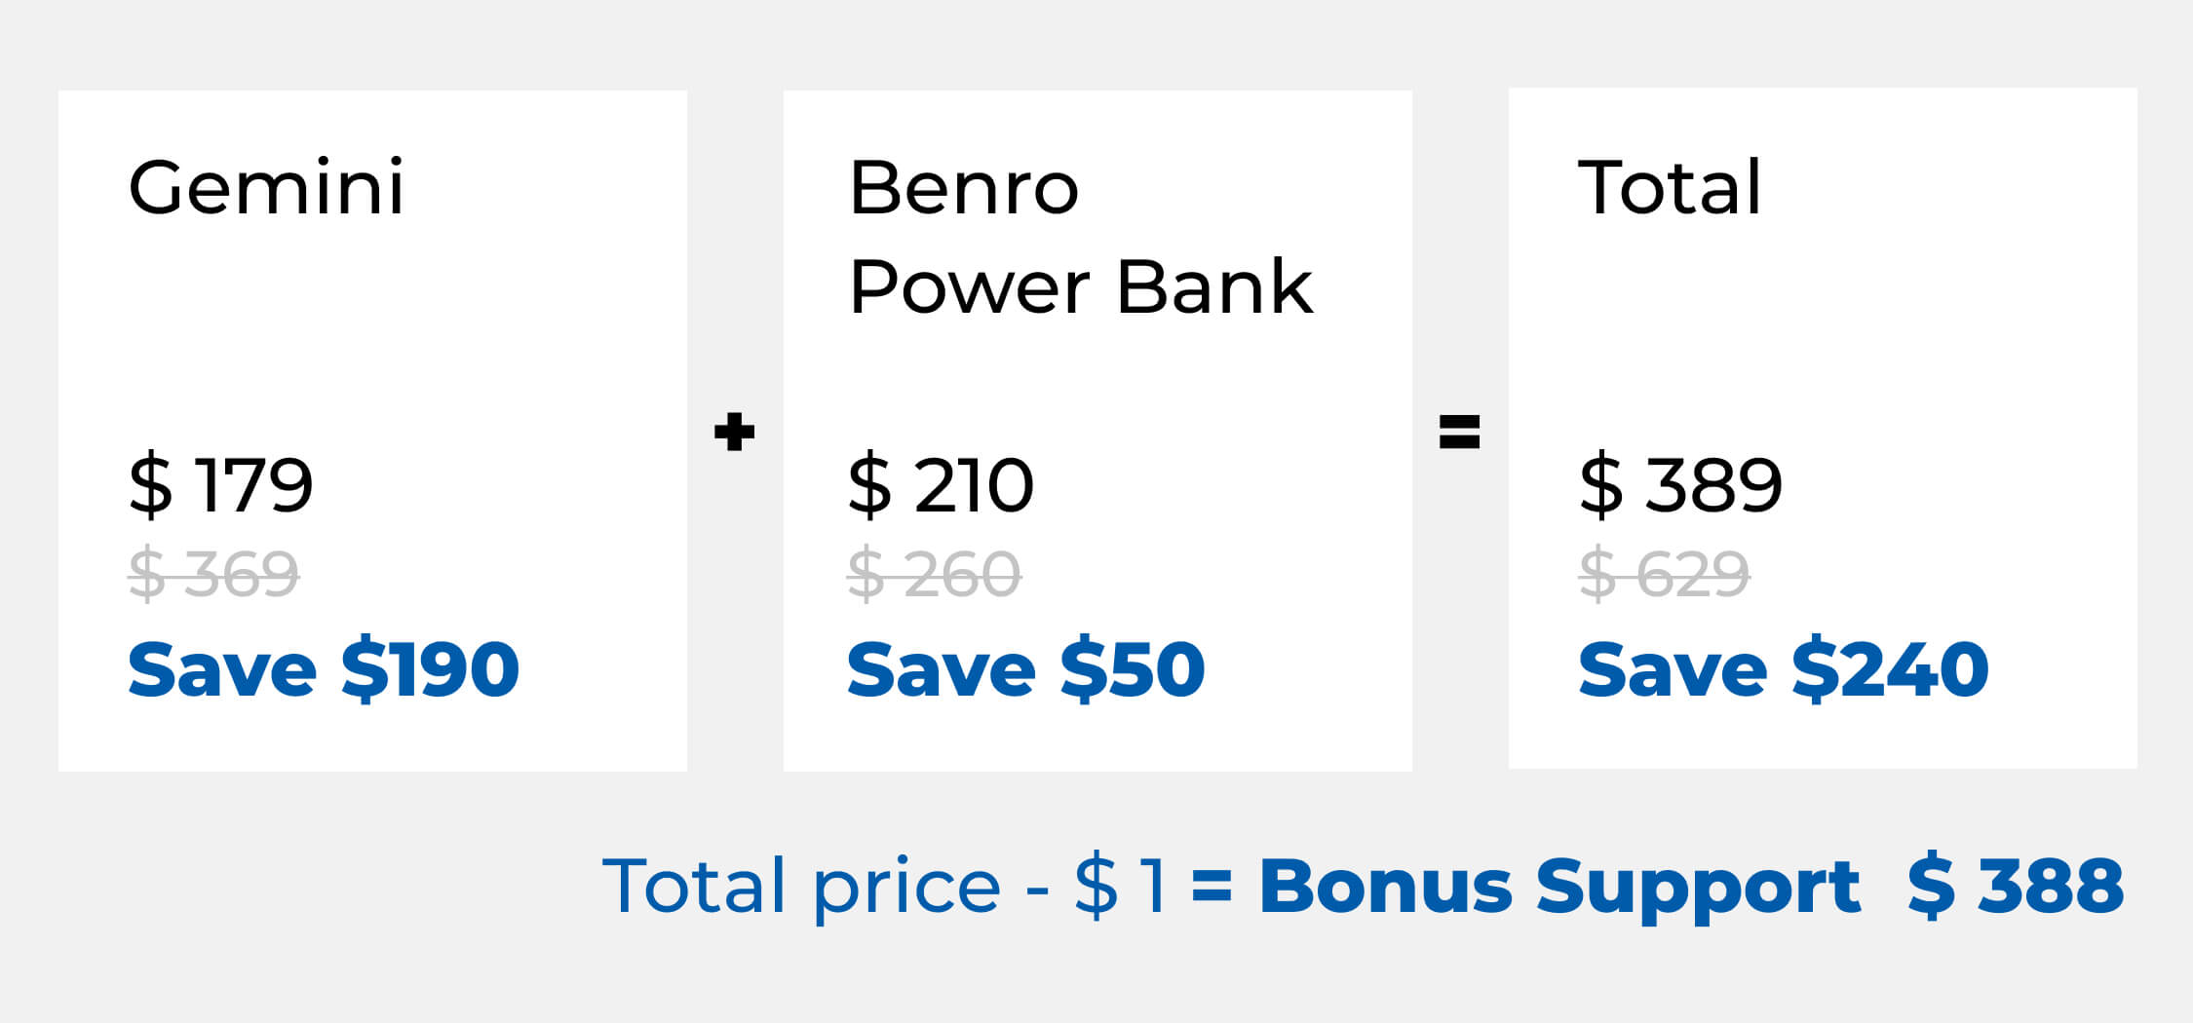
Task: Select the word Benro in the heading
Action: pyautogui.click(x=964, y=187)
